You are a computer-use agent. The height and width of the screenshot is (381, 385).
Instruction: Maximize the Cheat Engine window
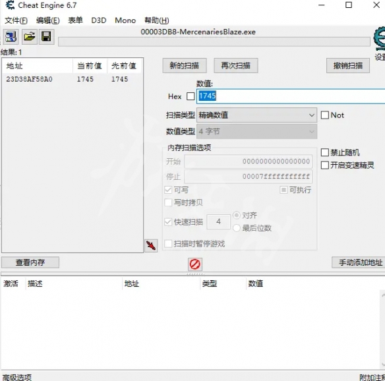point(349,5)
